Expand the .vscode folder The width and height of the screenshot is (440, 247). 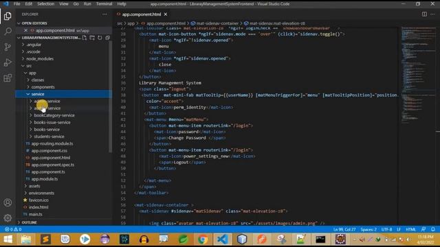click(x=33, y=51)
